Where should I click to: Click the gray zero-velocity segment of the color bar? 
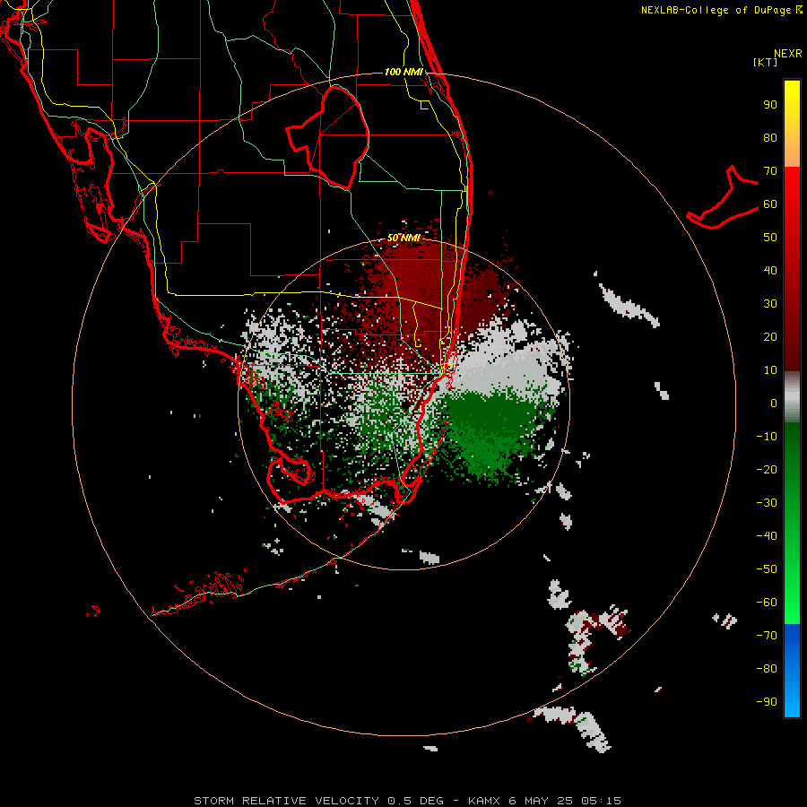coord(792,397)
